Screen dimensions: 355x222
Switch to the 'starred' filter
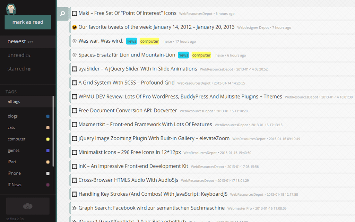(16, 69)
